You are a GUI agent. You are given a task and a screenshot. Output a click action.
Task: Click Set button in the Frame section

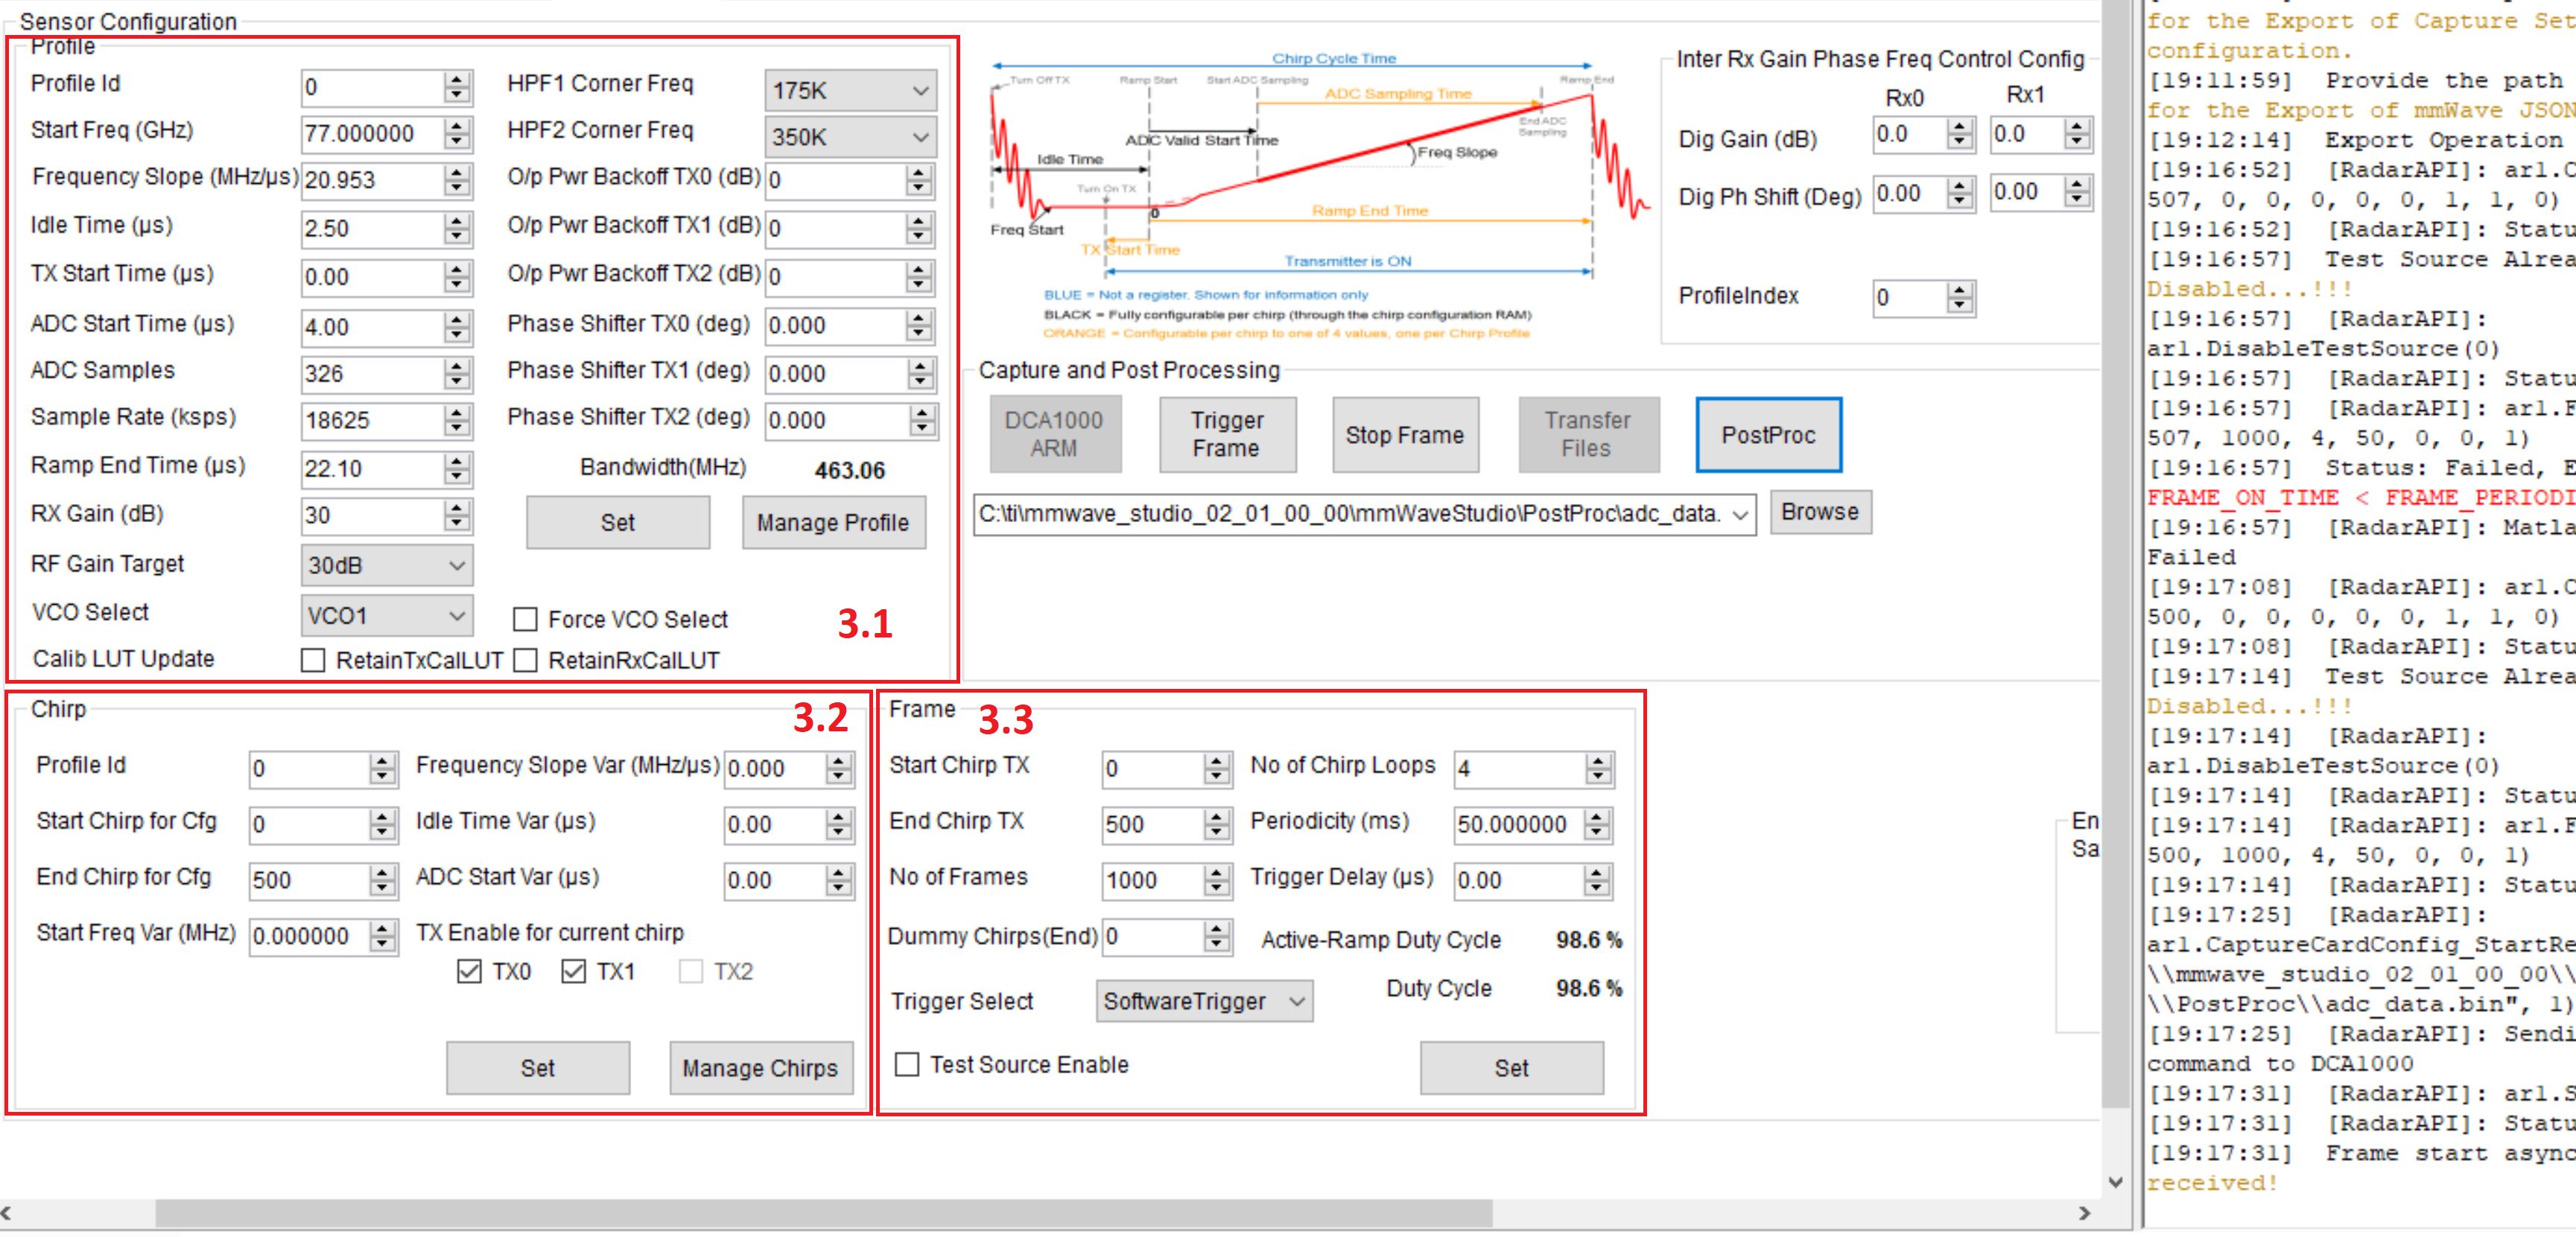1511,1067
